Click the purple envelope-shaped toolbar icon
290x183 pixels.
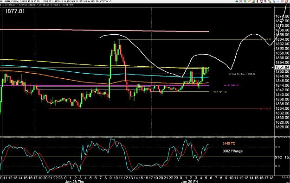(241, 1)
